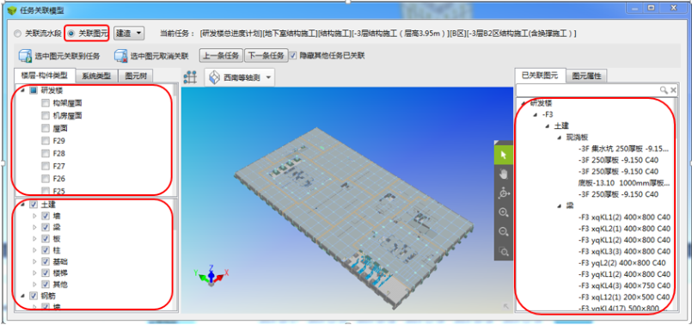The image size is (692, 325).
Task: Uncheck the 基础 component checkbox
Action: [x=45, y=261]
